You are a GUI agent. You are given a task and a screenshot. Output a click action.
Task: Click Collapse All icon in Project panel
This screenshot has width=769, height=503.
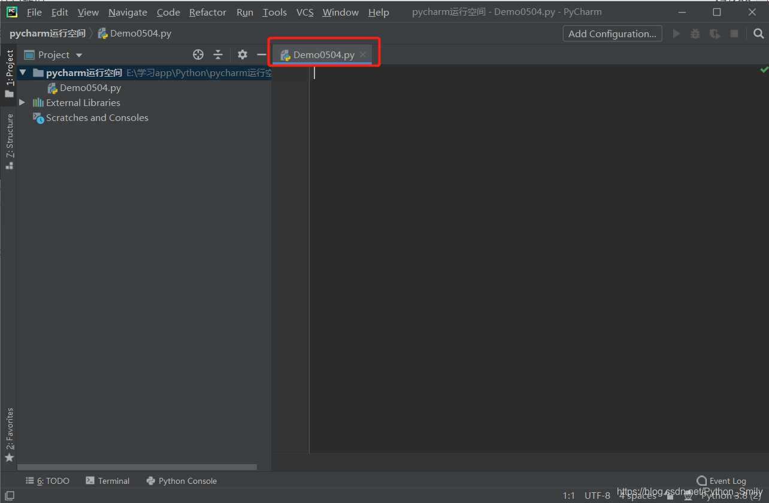[218, 54]
